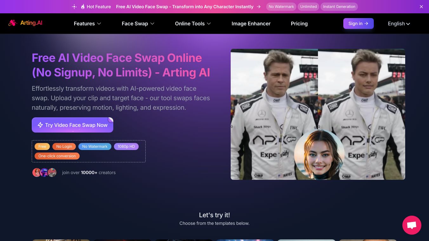Screen dimensions: 429x241
Task: Expand the Features menu
Action: pos(87,23)
